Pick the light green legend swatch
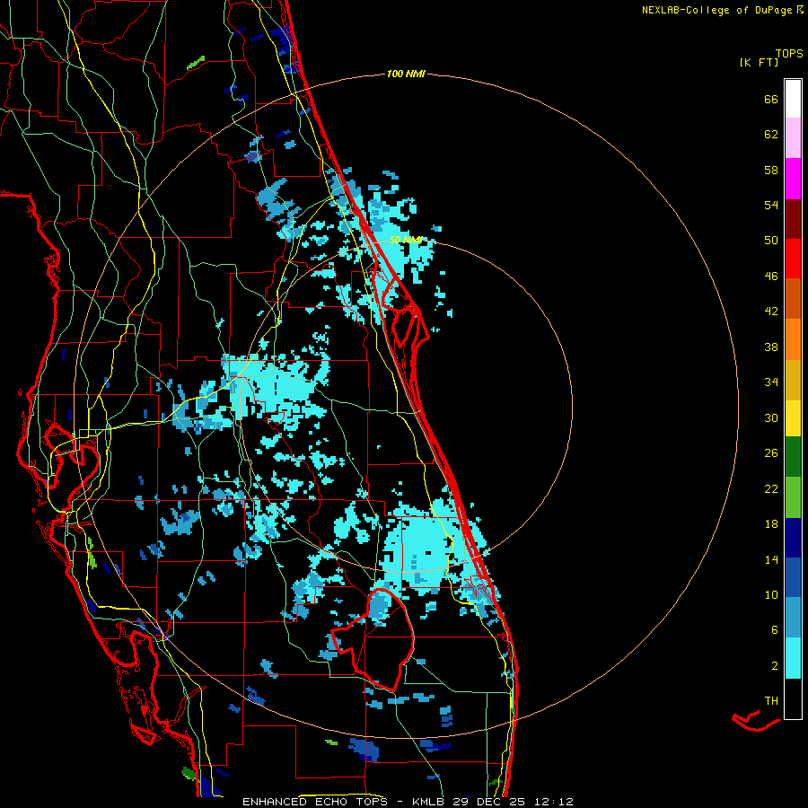Image resolution: width=808 pixels, height=808 pixels. tap(793, 497)
